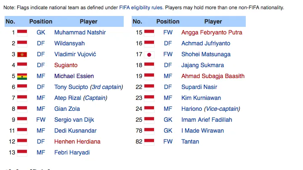Click the flag beside Angga Febryanto Putra

149,32
